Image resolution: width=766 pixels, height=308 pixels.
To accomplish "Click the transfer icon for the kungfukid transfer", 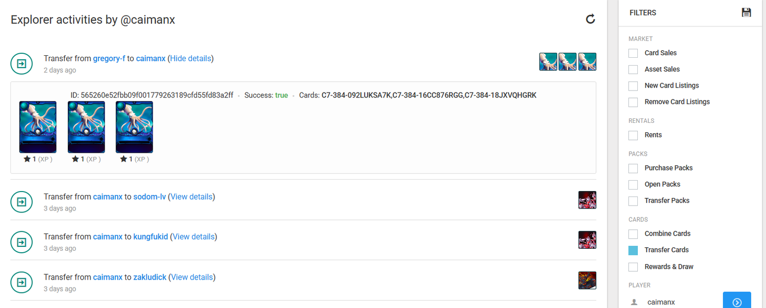I will click(21, 242).
